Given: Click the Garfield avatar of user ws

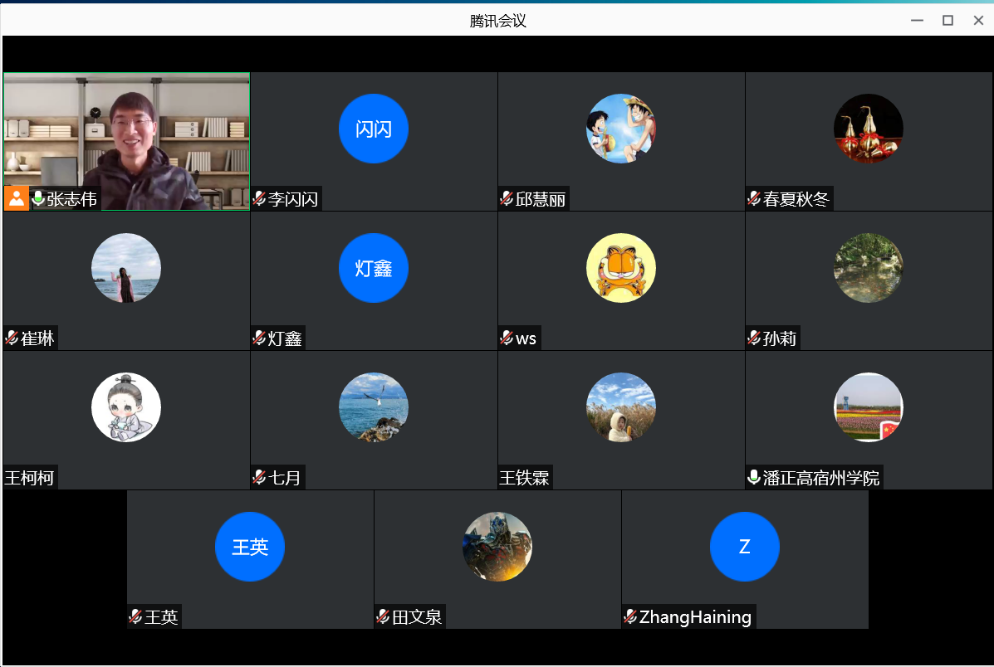Looking at the screenshot, I should point(621,268).
